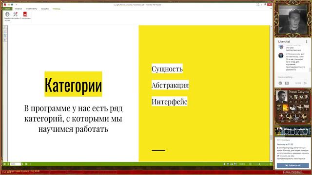Click the 'Follow on VK' button

(292, 165)
